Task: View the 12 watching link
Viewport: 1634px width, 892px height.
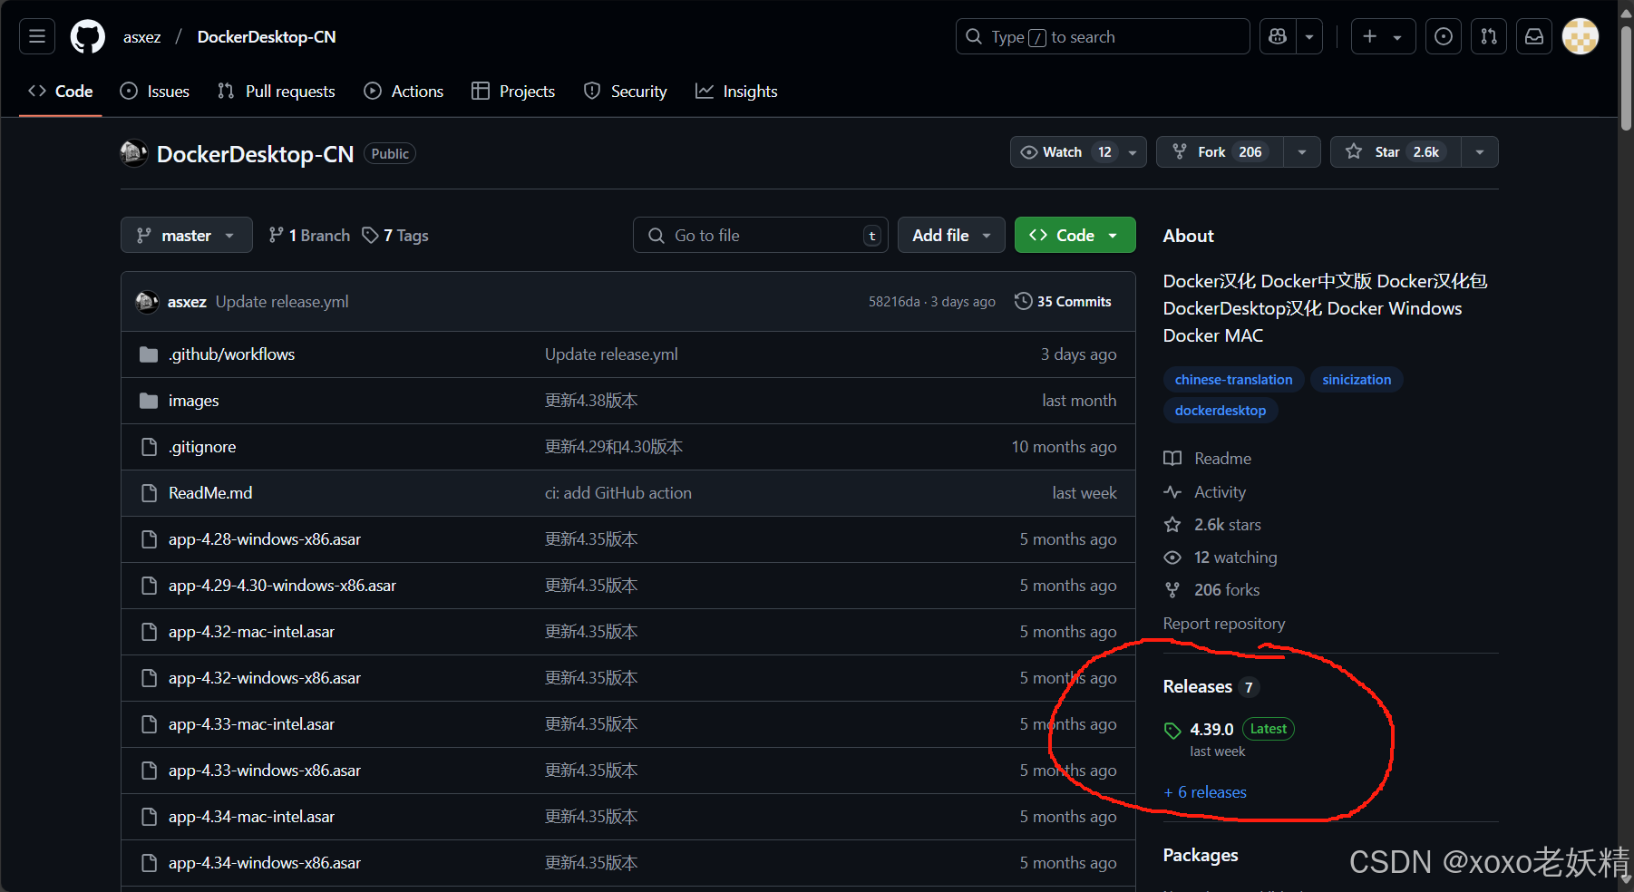Action: click(x=1221, y=557)
